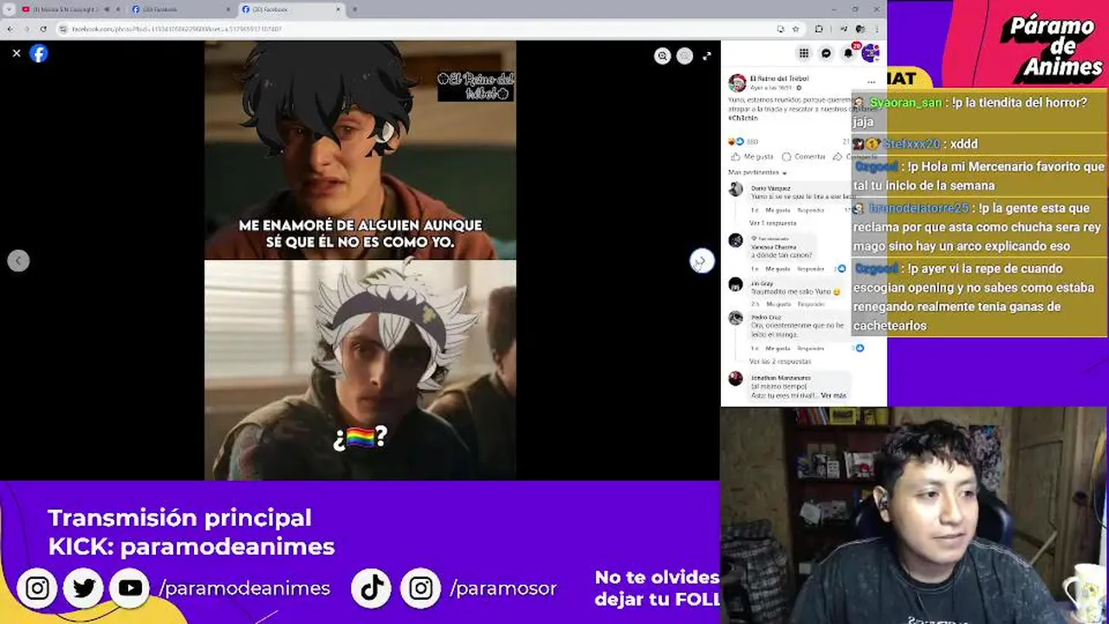
Task: Open Vanessa Chacma commenter avatar
Action: [x=736, y=240]
